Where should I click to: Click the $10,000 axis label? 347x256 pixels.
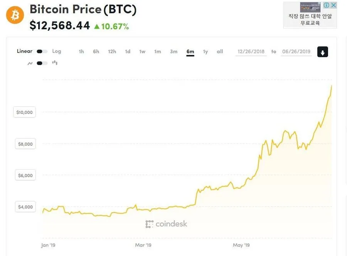tap(25, 112)
